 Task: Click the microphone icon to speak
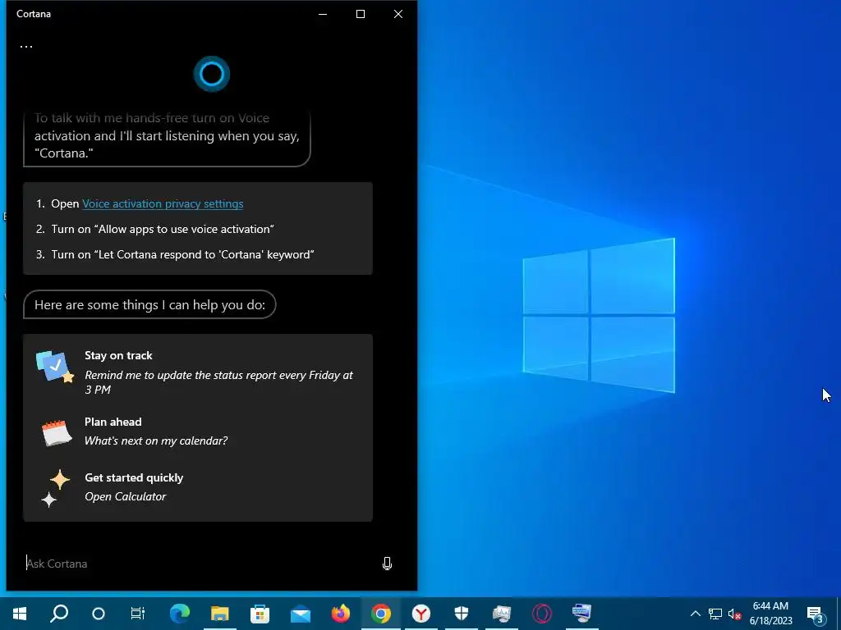388,564
